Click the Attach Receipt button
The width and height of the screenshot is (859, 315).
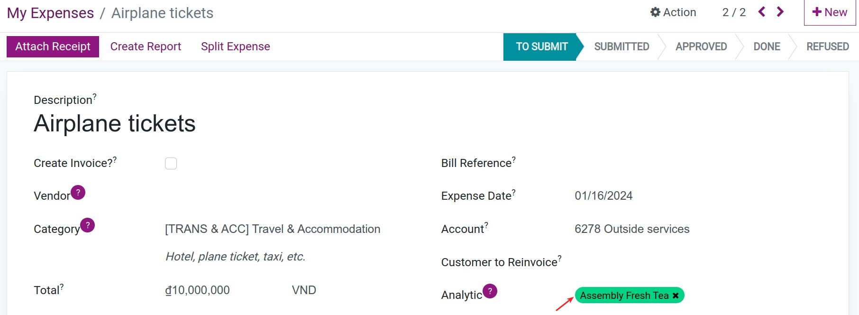click(x=52, y=46)
